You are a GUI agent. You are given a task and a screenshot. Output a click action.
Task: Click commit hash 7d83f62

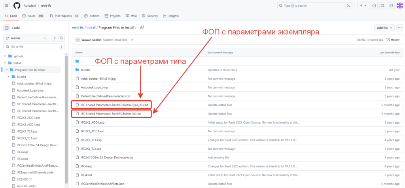click(x=361, y=40)
